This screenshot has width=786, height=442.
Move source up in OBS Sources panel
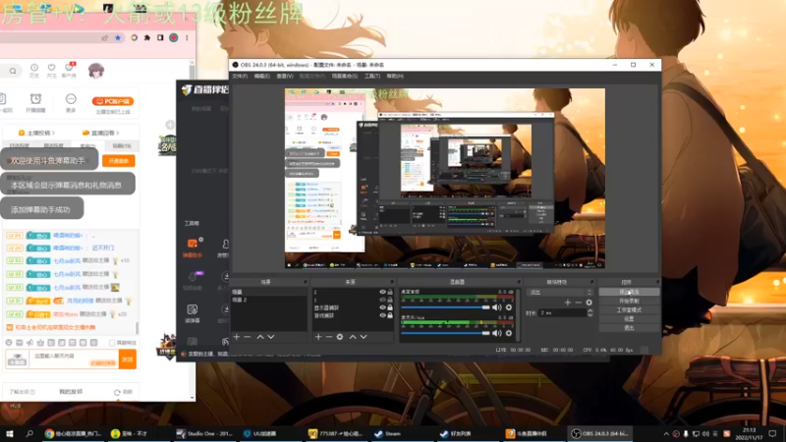353,337
